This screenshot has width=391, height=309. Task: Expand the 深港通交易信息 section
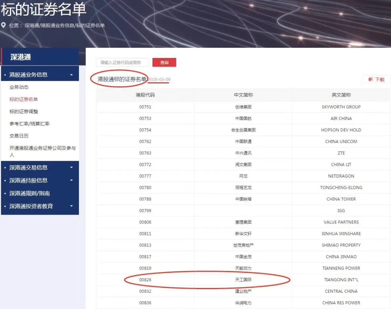[71, 168]
